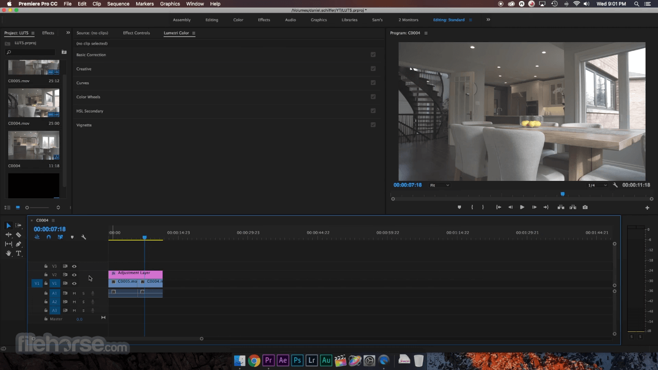
Task: Click Mark In button in Program monitor
Action: (472, 207)
